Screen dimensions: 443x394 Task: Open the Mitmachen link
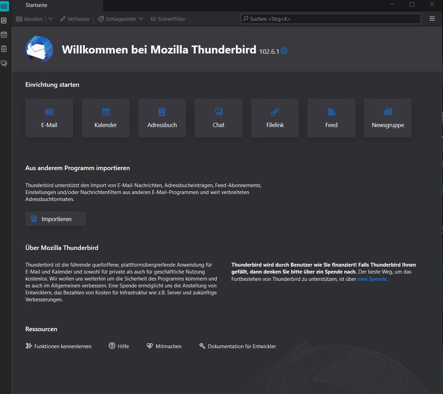tap(164, 346)
